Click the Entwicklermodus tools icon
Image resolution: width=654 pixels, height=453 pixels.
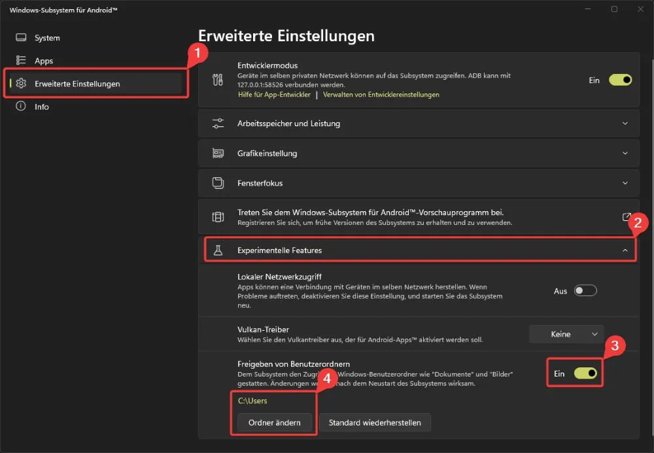pyautogui.click(x=218, y=80)
